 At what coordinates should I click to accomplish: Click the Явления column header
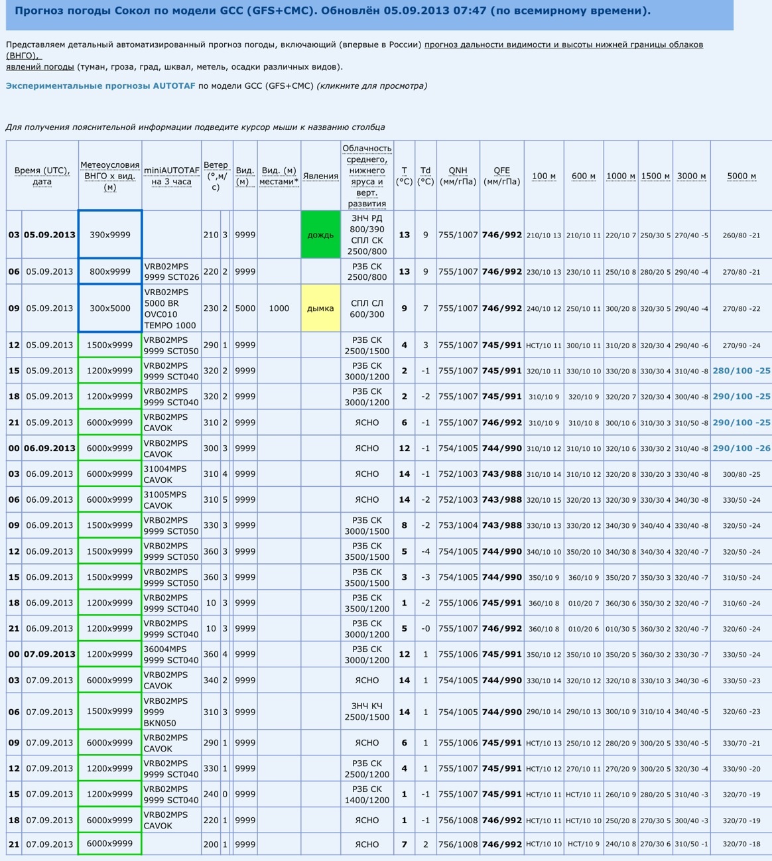(320, 176)
